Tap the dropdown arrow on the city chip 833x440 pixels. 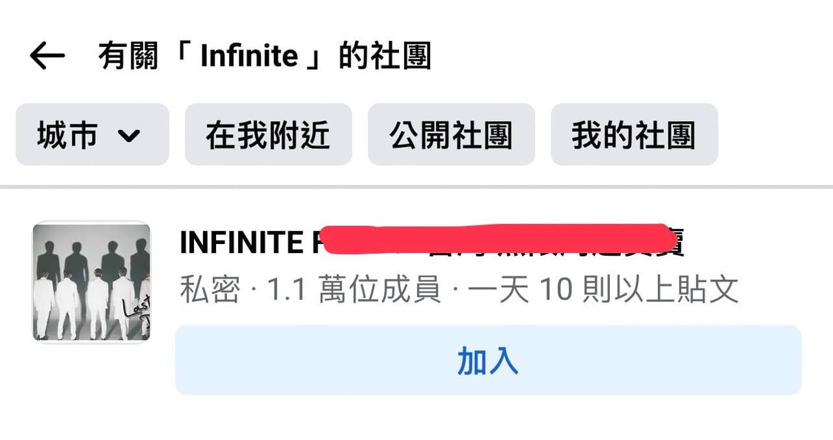point(130,136)
